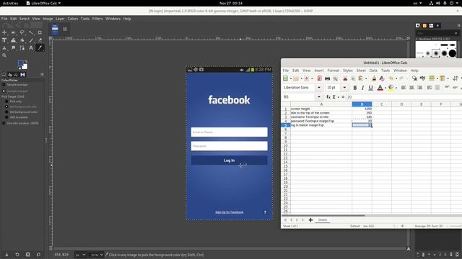Click the Undo arrow in Calc toolbar
The width and height of the screenshot is (462, 259).
(391, 78)
